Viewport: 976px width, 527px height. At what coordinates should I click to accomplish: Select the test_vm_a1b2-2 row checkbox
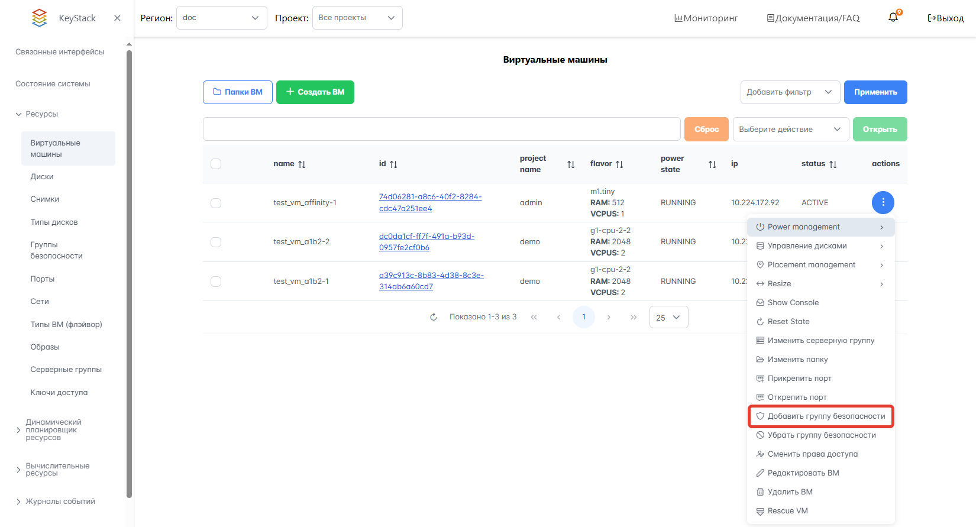[216, 242]
